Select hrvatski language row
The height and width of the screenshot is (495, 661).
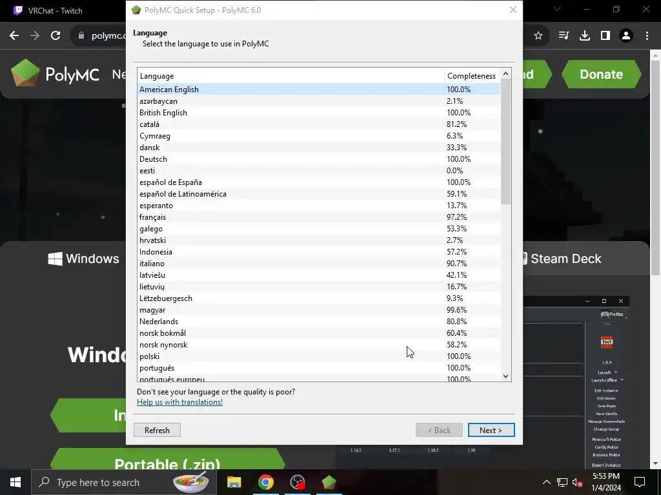319,240
